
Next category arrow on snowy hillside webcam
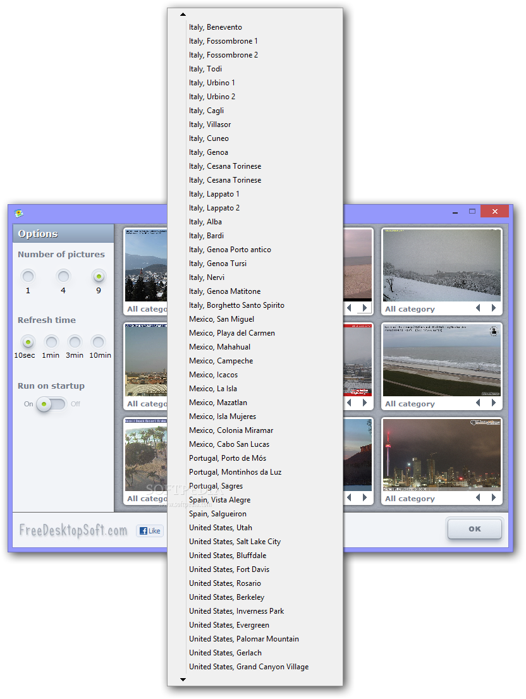pos(494,308)
